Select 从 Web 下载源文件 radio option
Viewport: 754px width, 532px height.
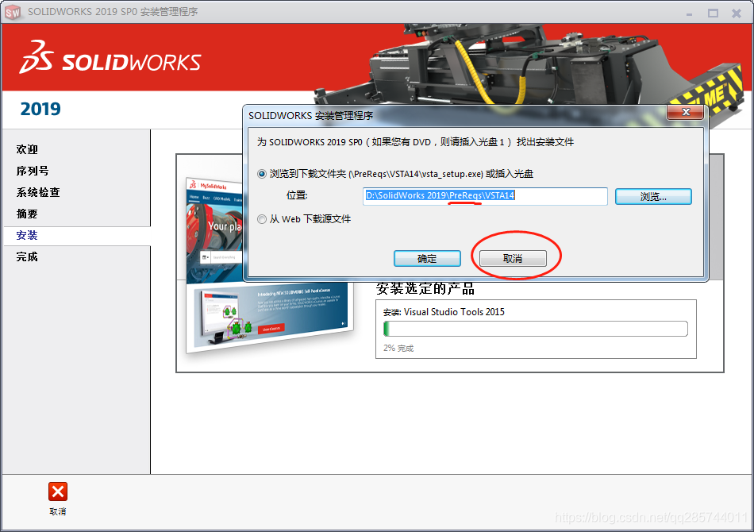[x=262, y=219]
